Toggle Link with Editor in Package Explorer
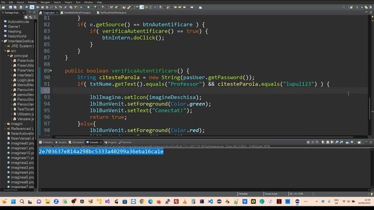Image resolution: width=374 pixels, height=210 pixels. [30, 17]
